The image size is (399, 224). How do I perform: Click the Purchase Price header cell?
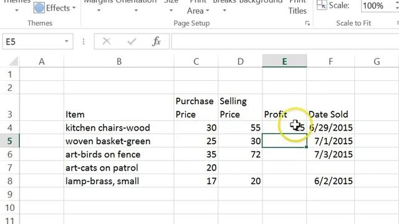[196, 108]
